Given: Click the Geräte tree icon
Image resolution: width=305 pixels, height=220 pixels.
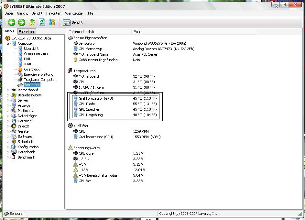Looking at the screenshot, I should 14,131.
